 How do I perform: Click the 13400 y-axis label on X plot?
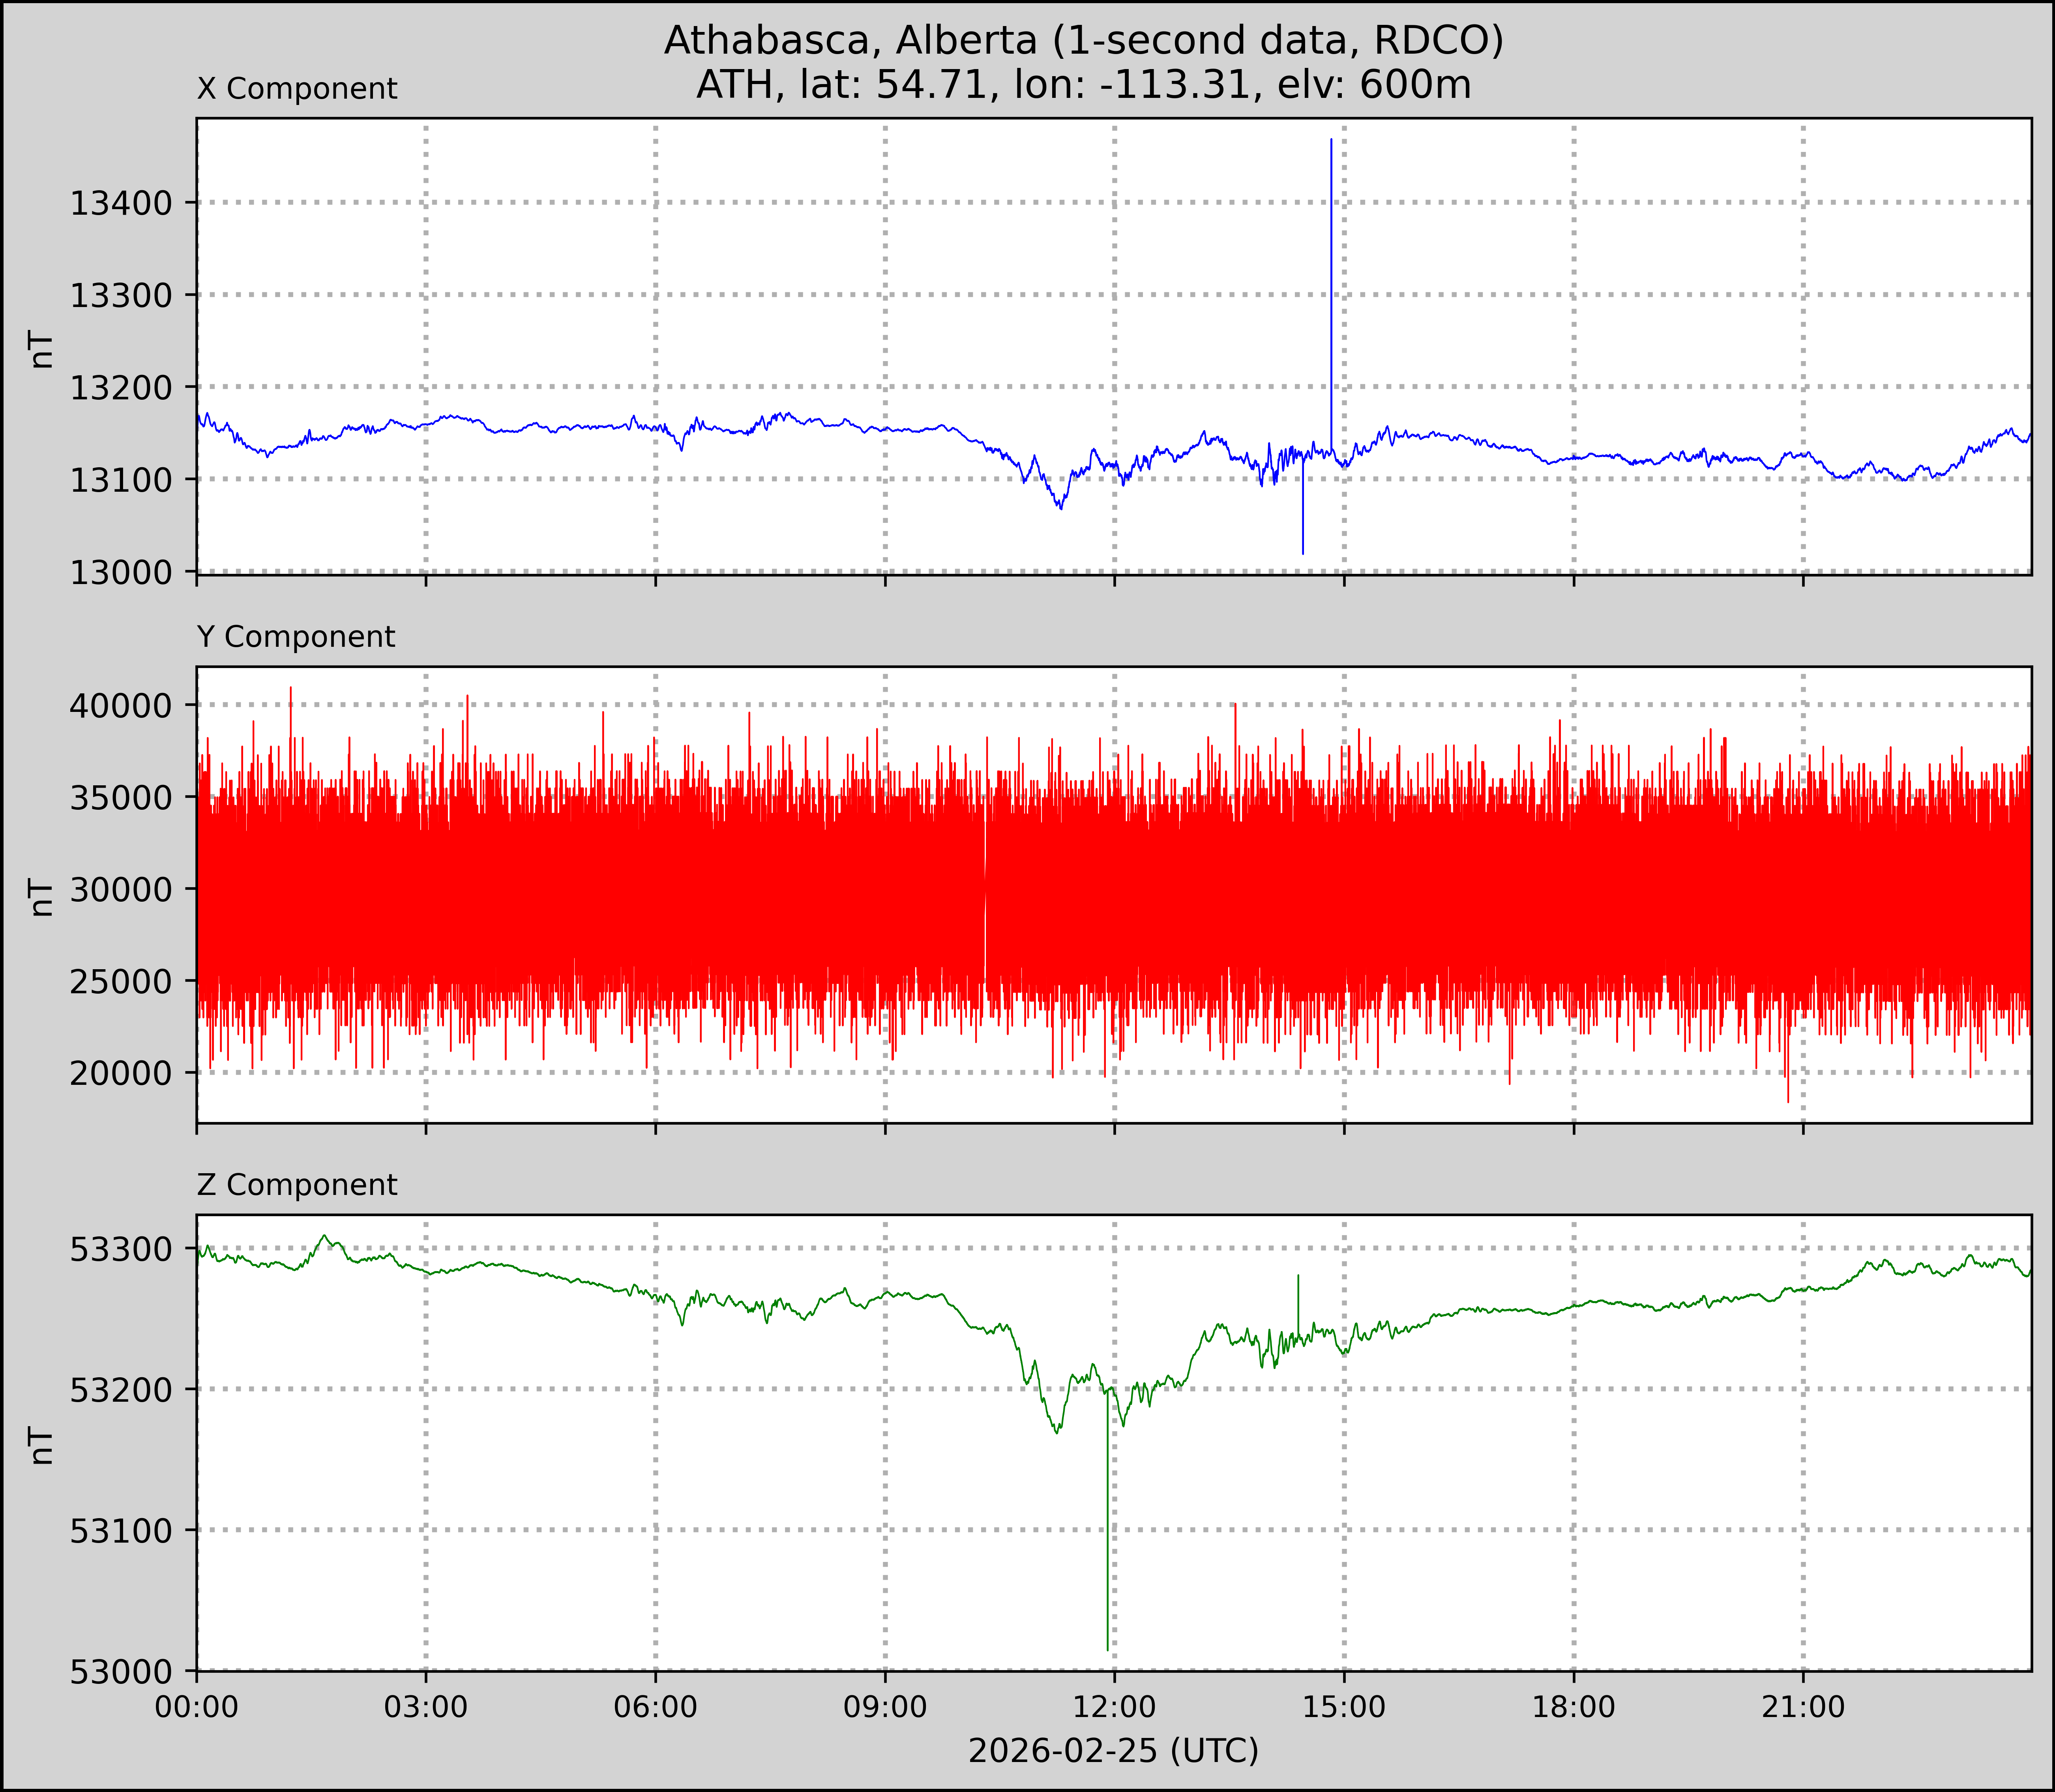coord(121,203)
